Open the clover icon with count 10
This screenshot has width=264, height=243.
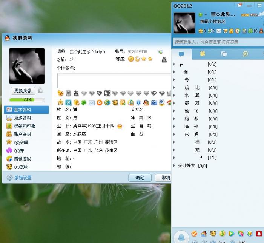pos(250,31)
